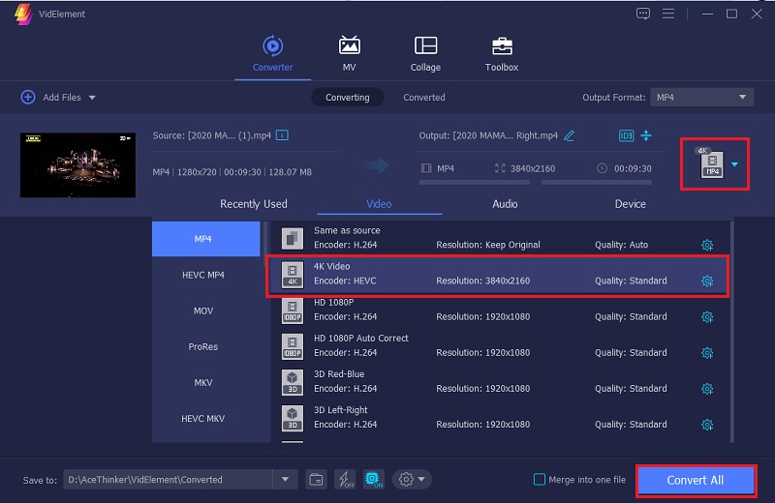The image size is (775, 503).
Task: Open the ID3 metadata editor icon
Action: tap(626, 135)
